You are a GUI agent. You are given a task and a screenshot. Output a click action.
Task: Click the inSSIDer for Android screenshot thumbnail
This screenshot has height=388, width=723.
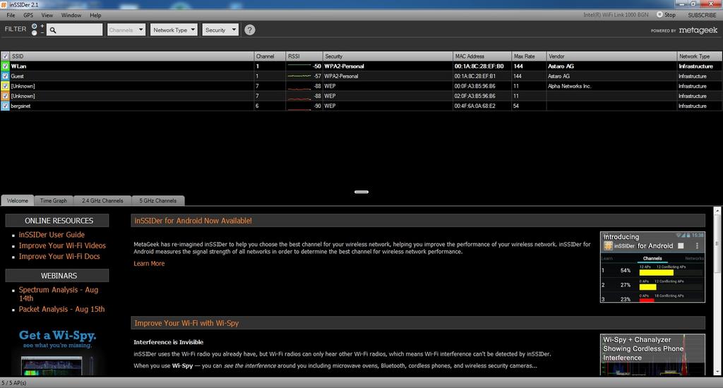coord(652,267)
